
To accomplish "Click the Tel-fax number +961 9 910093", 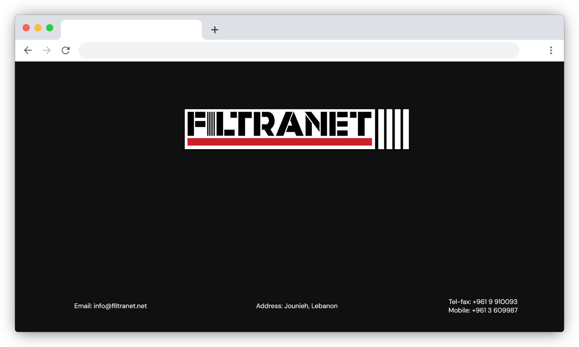I will tap(495, 302).
